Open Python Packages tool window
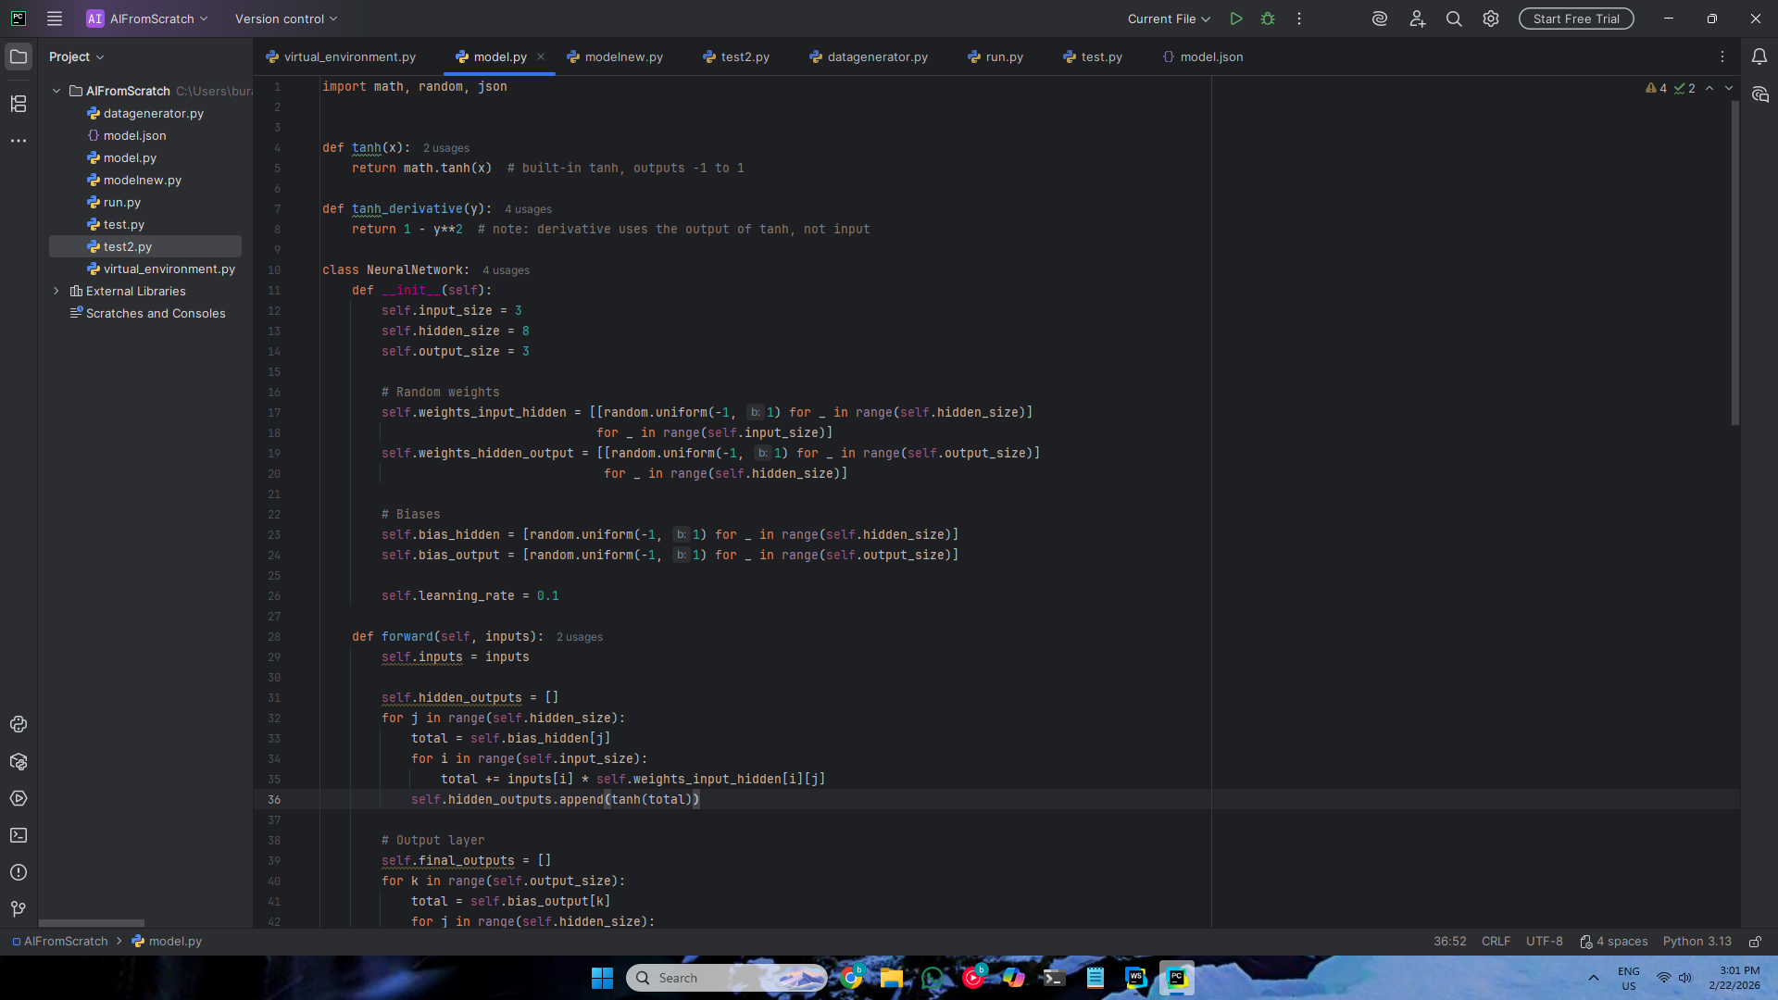Viewport: 1778px width, 1000px height. pos(19,761)
